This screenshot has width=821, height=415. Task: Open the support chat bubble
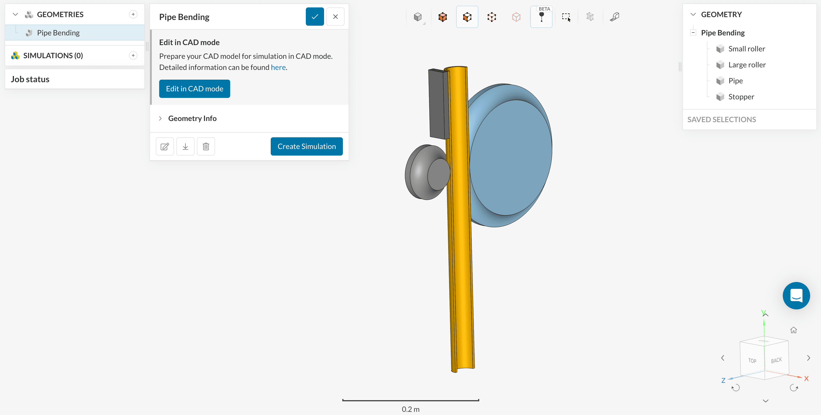tap(796, 295)
